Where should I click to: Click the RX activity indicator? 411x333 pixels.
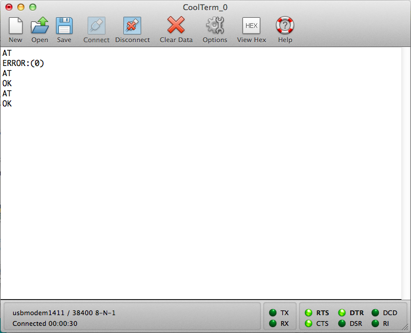[273, 323]
